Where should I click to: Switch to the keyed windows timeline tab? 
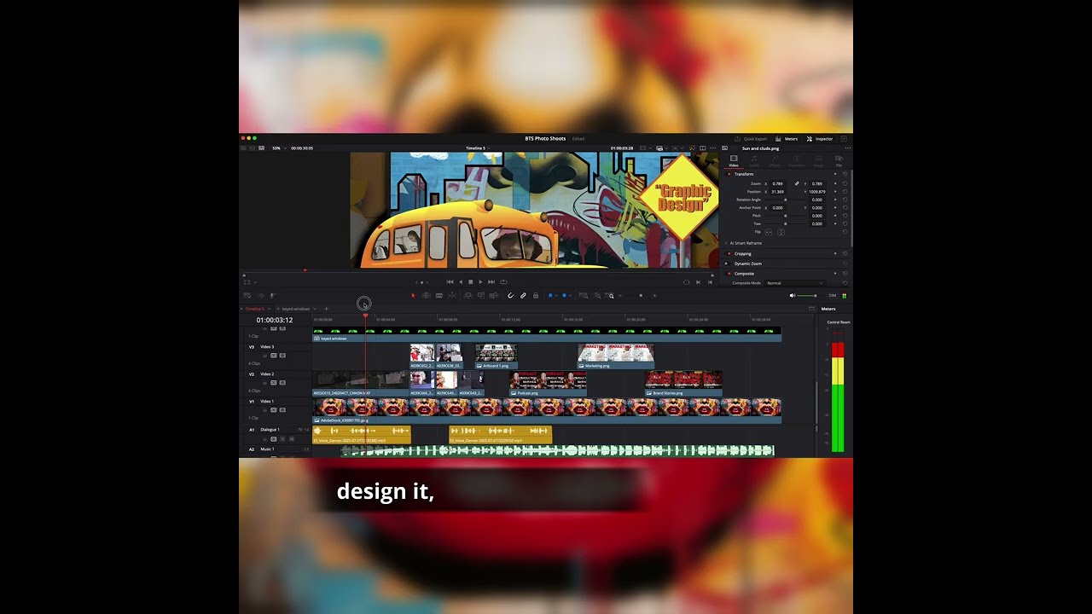(x=295, y=309)
